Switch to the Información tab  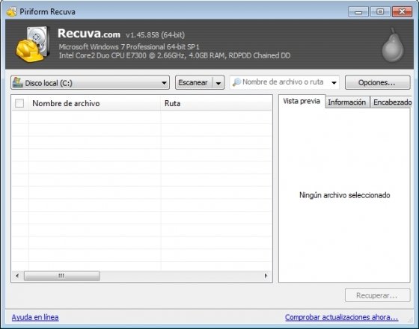tap(347, 102)
